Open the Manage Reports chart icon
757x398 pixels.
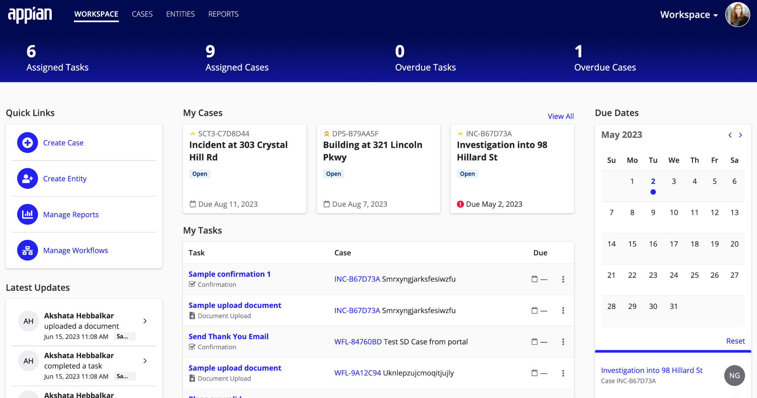[x=27, y=214]
